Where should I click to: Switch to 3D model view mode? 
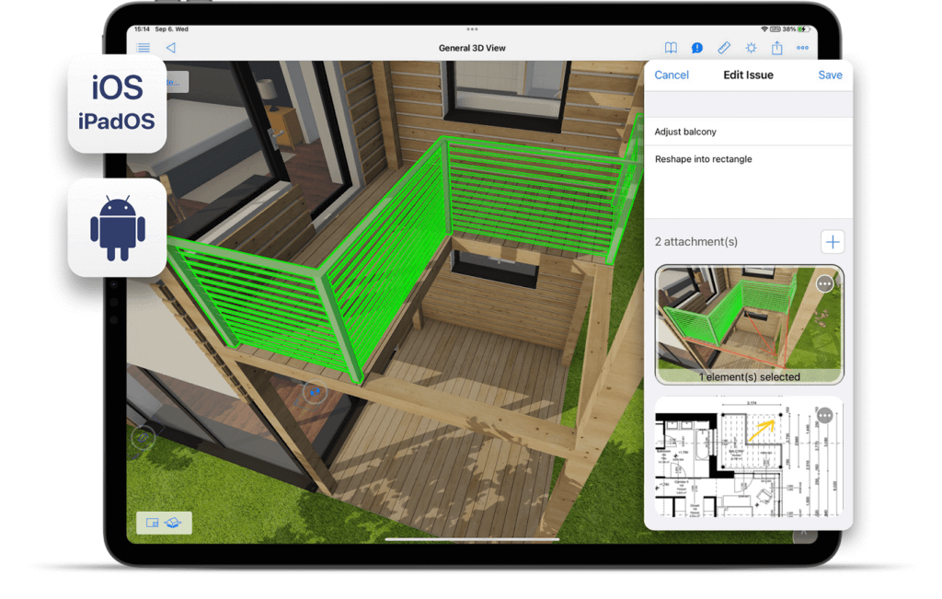(x=174, y=523)
